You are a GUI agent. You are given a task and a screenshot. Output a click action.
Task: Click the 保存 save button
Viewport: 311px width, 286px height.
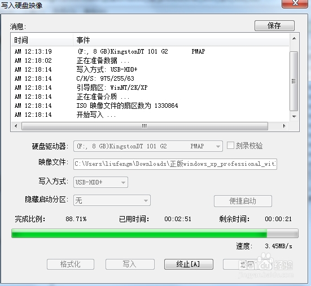point(274,25)
